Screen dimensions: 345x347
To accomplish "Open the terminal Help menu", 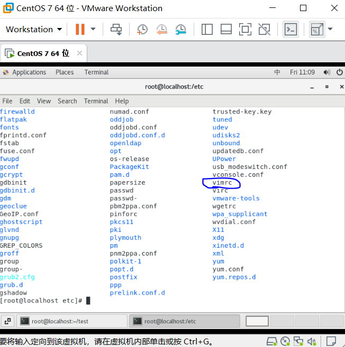I will point(122,101).
